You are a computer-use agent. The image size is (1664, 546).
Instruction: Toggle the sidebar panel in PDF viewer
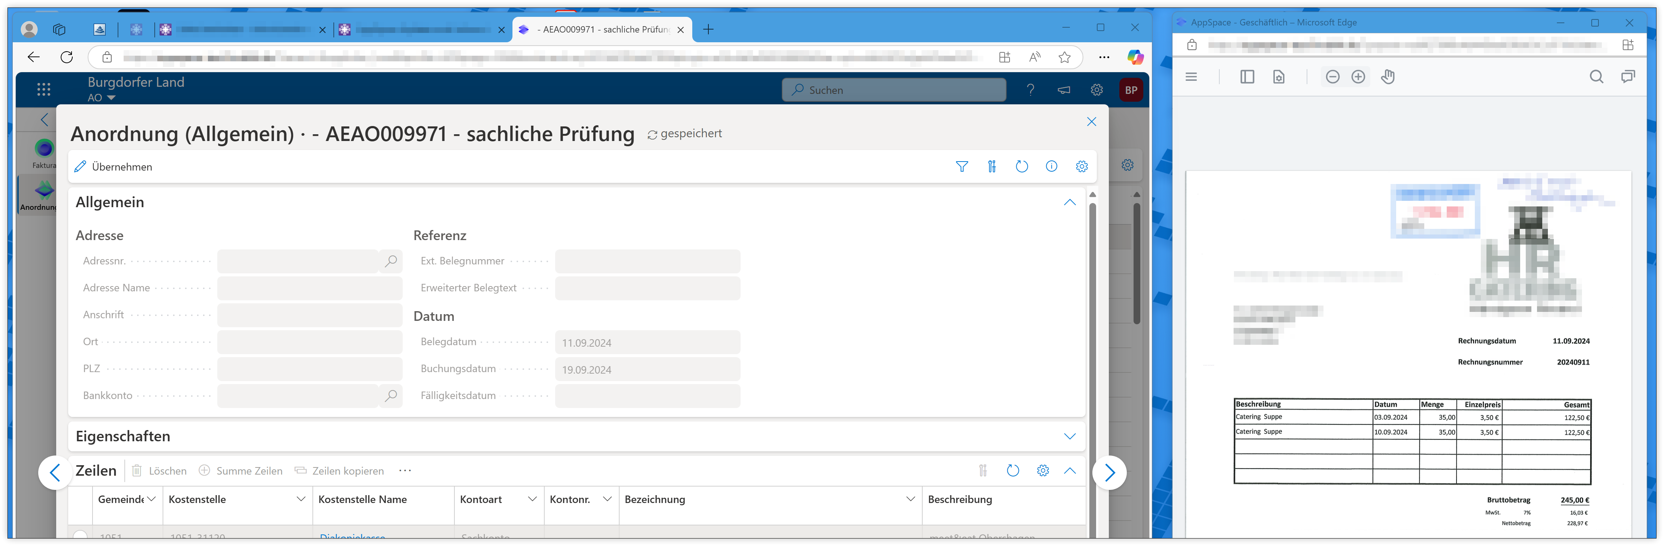tap(1247, 77)
